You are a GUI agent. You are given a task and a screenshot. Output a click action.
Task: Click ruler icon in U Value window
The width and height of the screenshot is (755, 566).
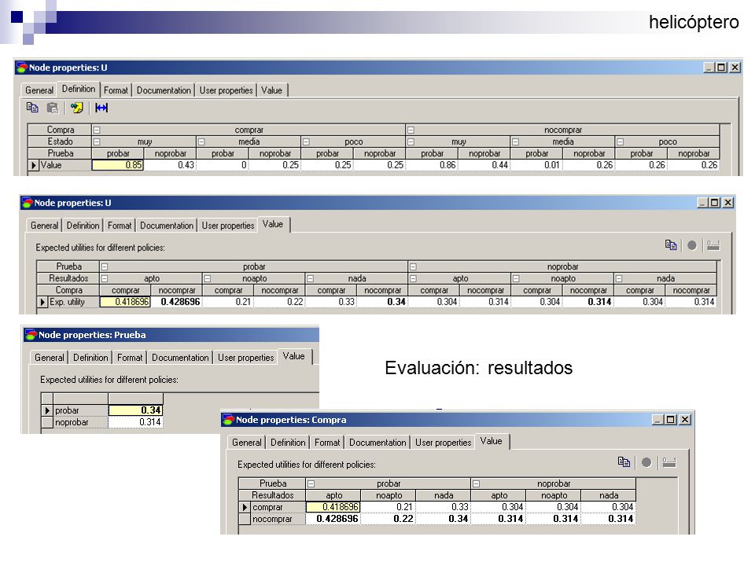click(713, 245)
